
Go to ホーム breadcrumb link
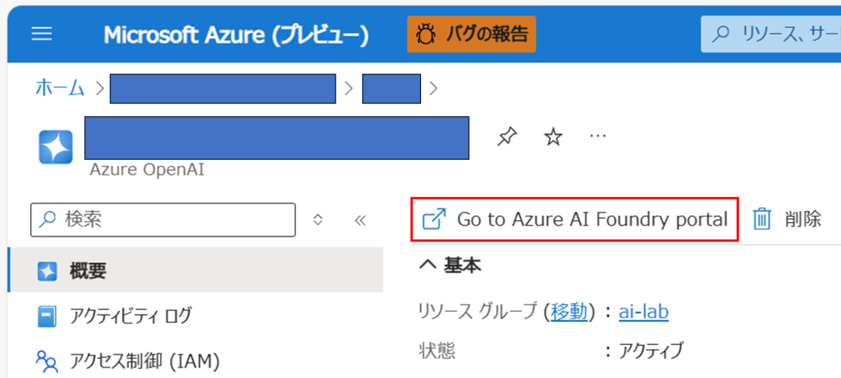(x=59, y=88)
